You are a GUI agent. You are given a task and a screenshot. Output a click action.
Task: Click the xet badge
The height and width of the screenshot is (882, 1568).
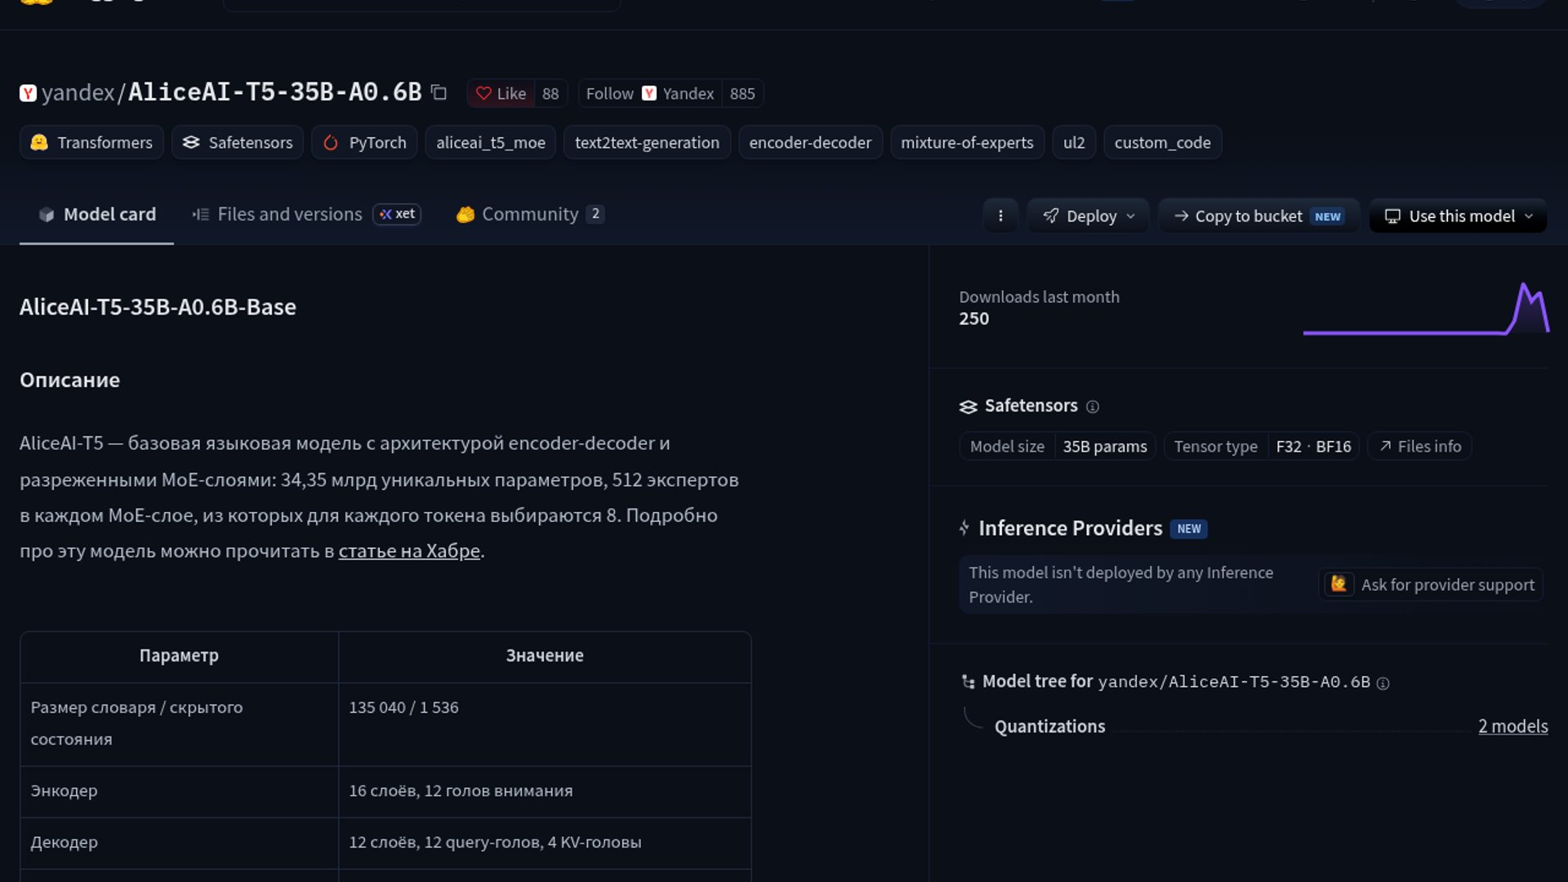pyautogui.click(x=397, y=214)
